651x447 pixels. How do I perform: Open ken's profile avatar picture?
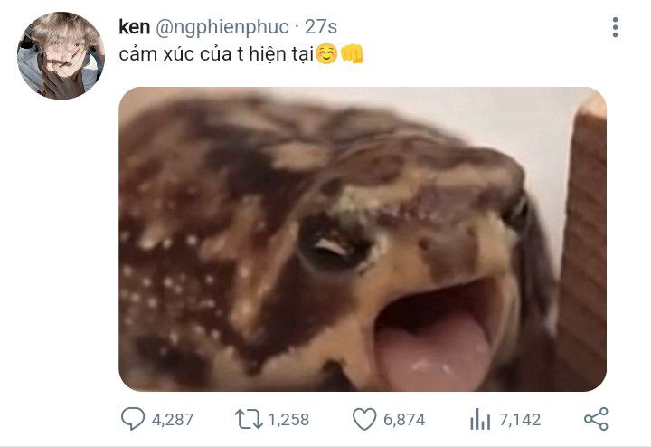(x=61, y=56)
